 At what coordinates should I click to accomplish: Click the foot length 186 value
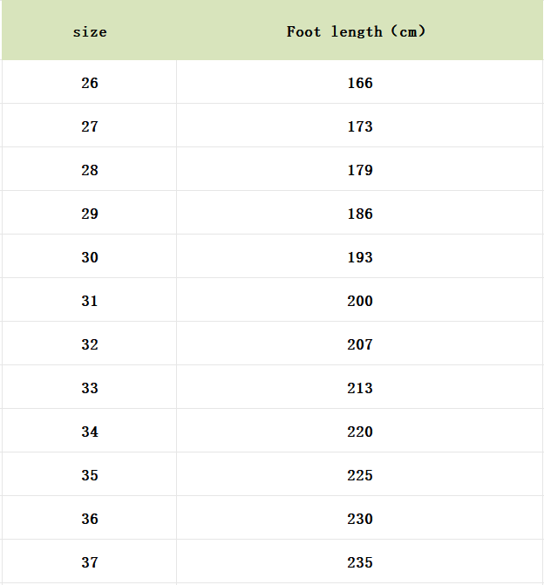(x=359, y=214)
